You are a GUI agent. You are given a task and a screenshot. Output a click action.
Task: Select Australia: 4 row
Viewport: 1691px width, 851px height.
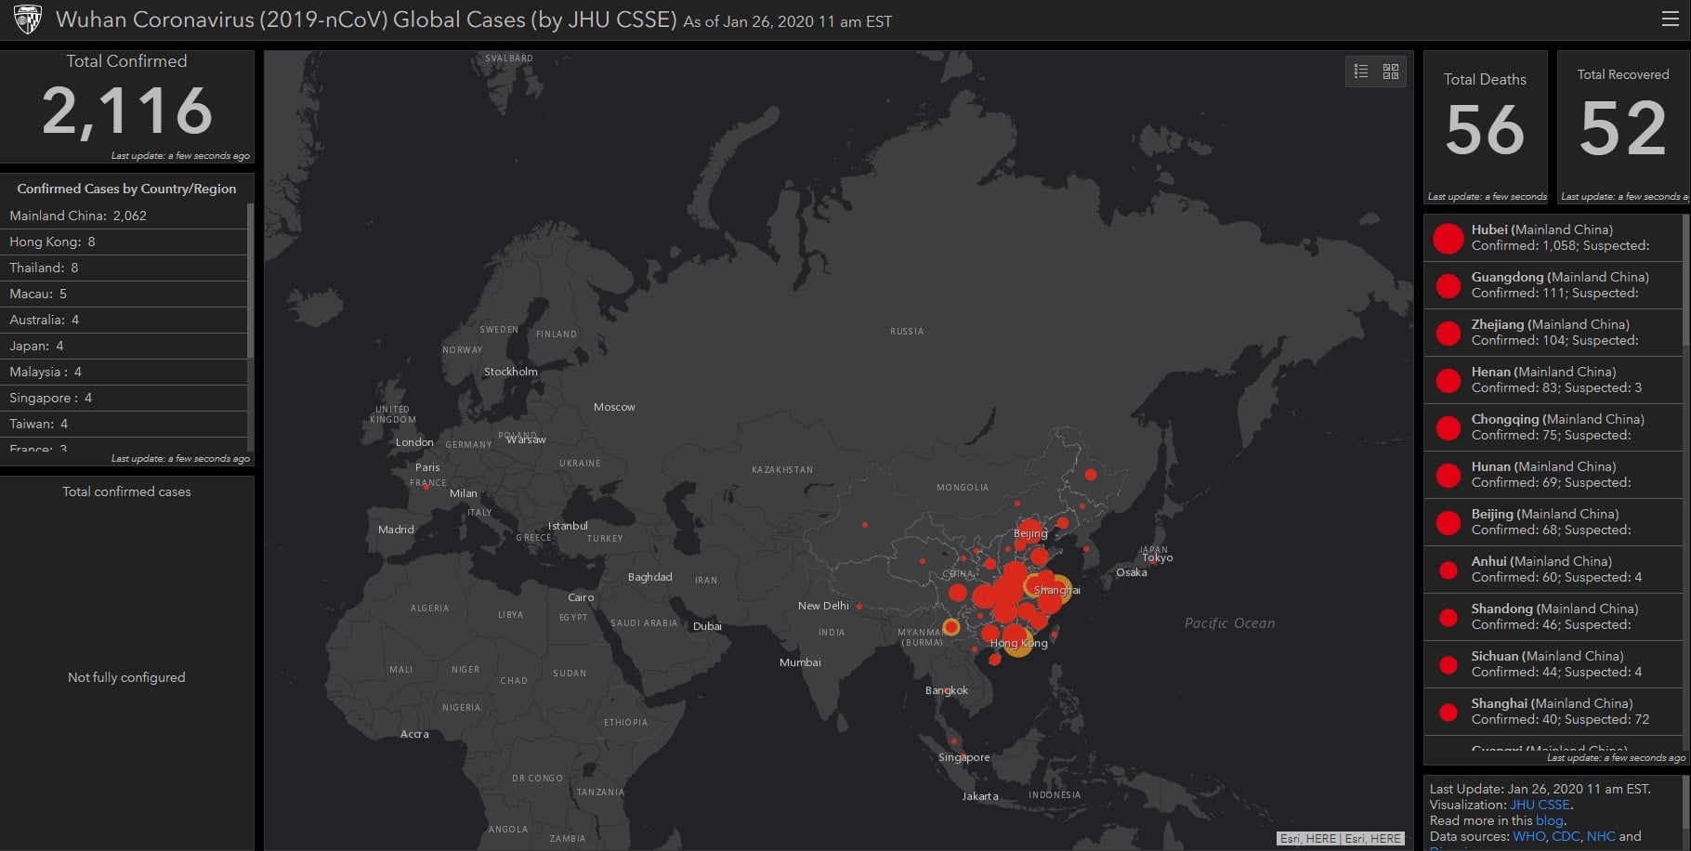click(124, 320)
